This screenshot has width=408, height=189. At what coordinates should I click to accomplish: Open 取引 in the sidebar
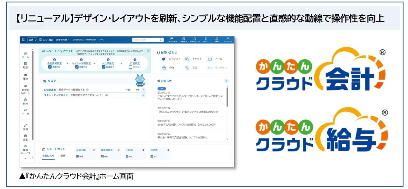click(x=26, y=65)
